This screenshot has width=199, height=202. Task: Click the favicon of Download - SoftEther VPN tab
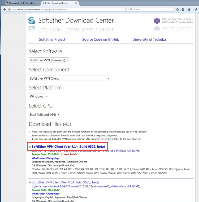click(x=7, y=3)
